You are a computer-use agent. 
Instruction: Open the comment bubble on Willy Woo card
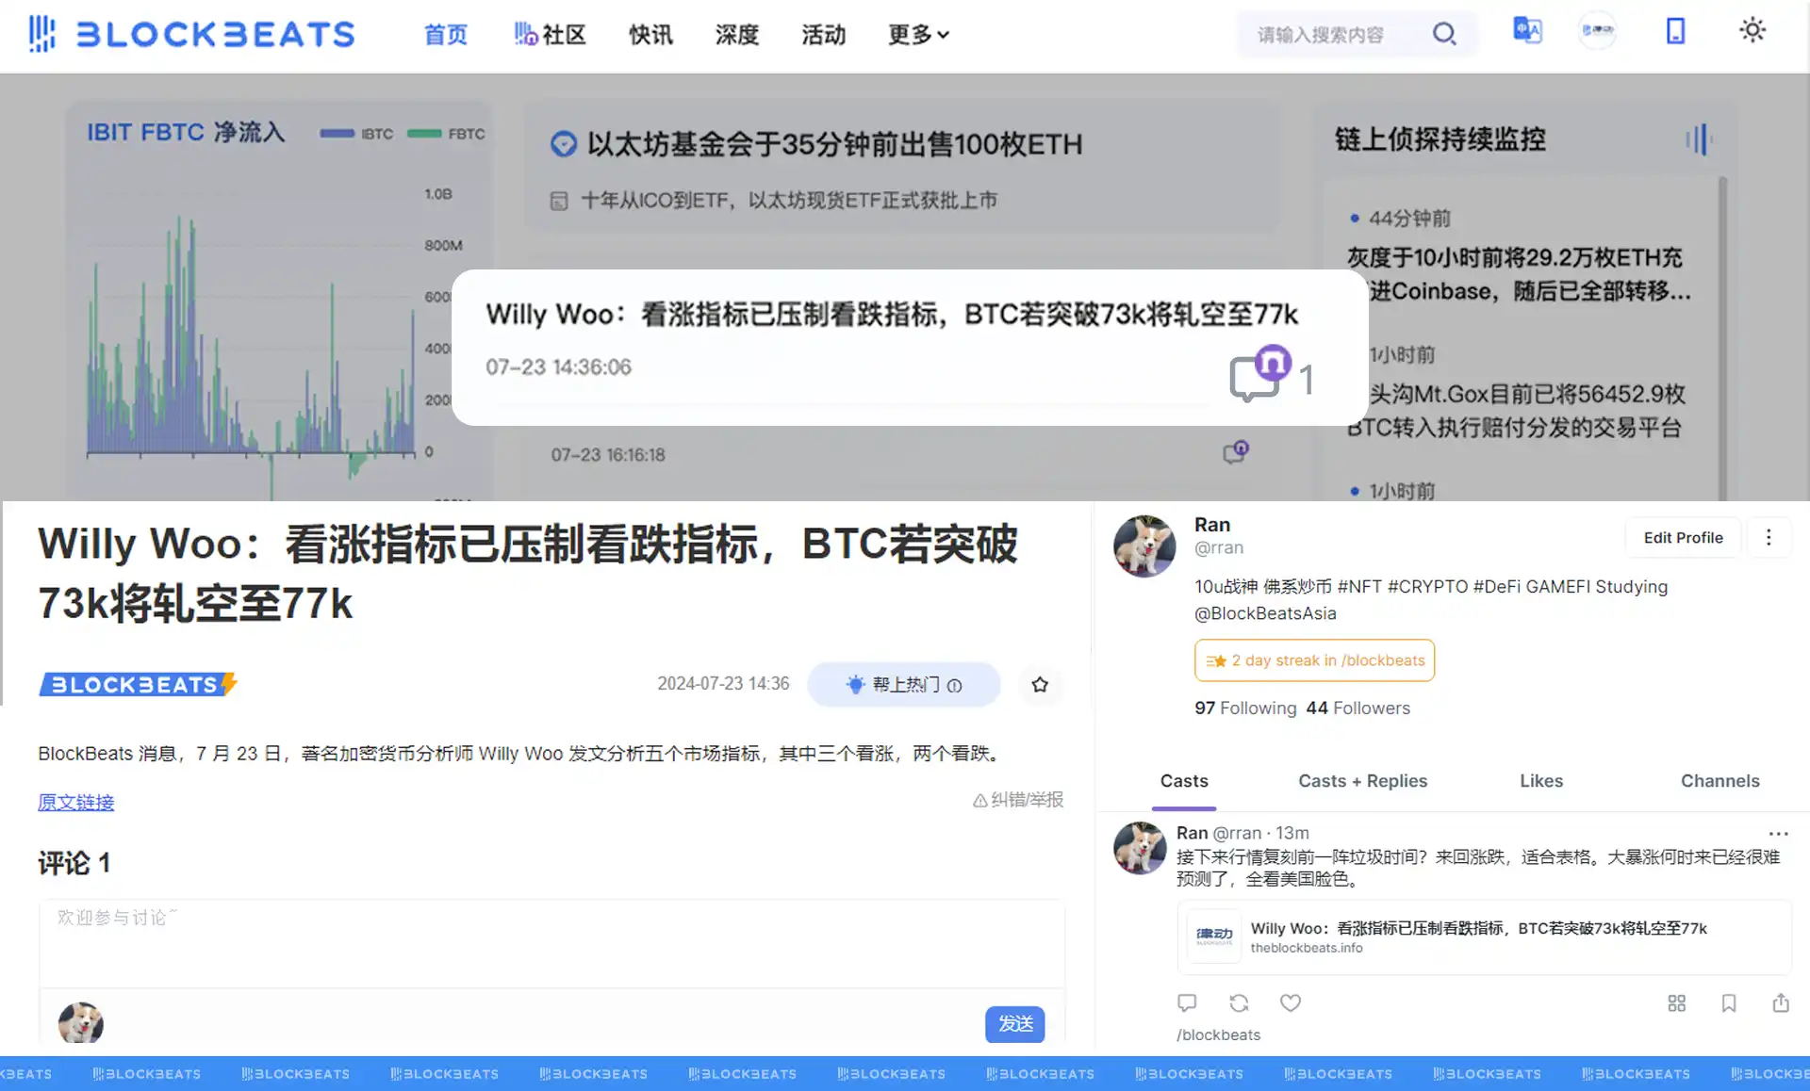(1255, 379)
